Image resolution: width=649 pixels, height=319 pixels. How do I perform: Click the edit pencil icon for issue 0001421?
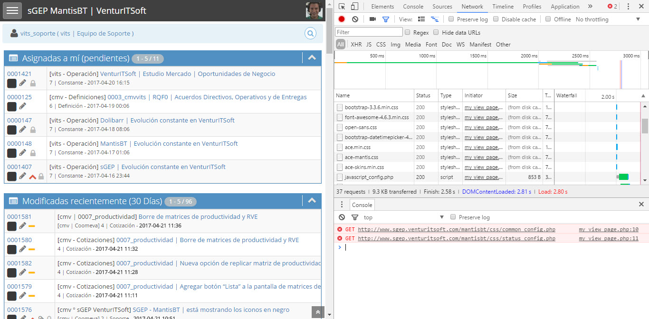[23, 84]
